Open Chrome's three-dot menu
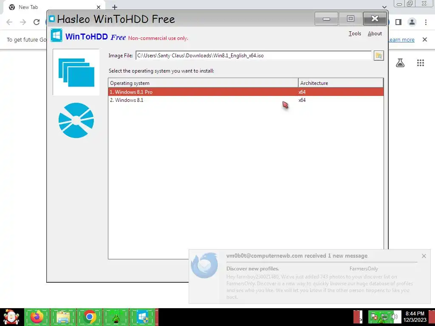This screenshot has width=435, height=326. pos(426,22)
